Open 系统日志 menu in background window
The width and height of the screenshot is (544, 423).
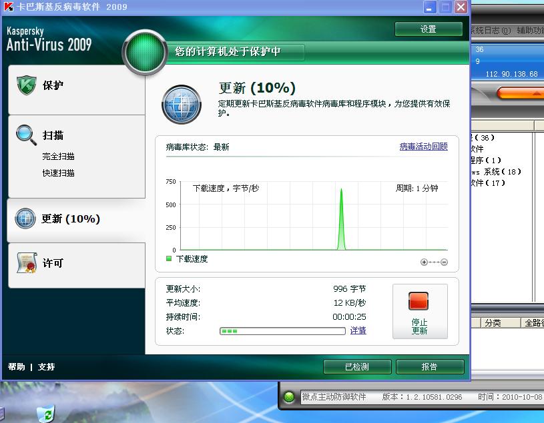tap(491, 31)
